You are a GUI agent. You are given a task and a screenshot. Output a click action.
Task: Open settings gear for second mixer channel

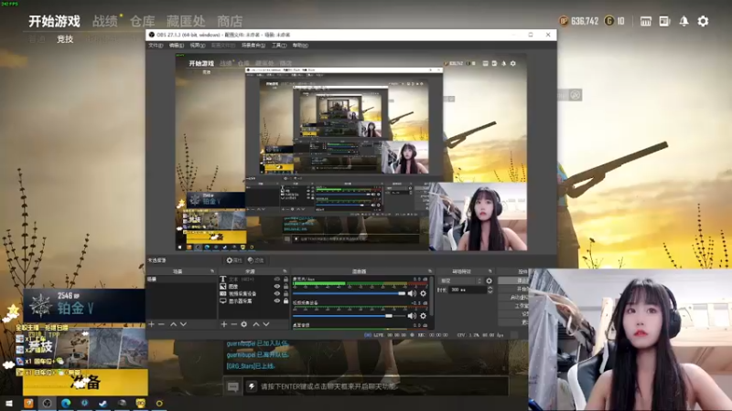tap(423, 316)
